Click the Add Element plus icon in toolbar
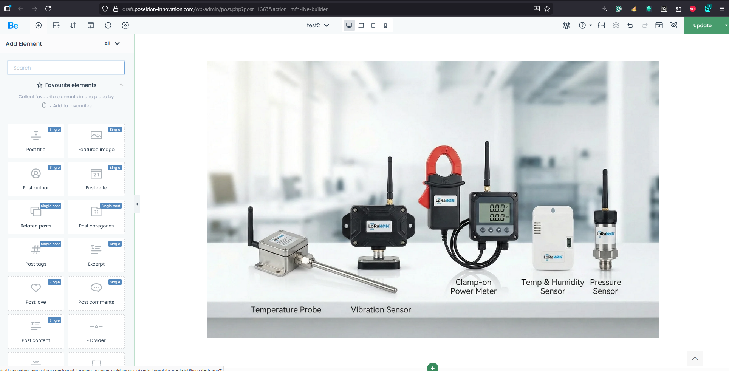 [x=39, y=25]
